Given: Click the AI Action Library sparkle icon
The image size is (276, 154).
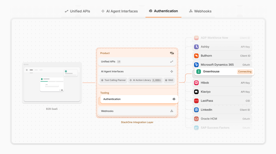Looking at the screenshot, I should tap(131, 80).
